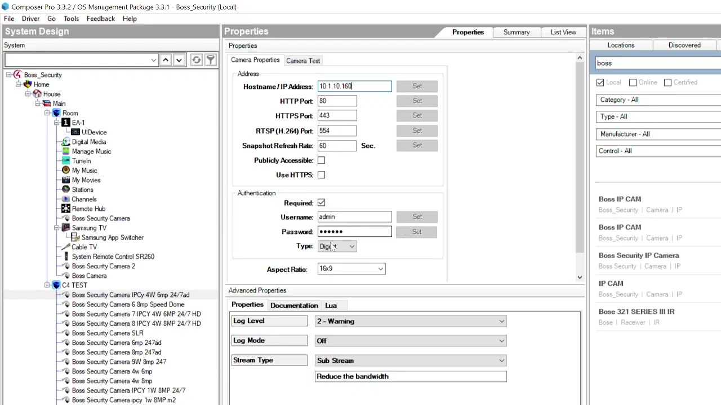Open the Type - All filter dropdown
This screenshot has height=405, width=721.
coord(658,116)
